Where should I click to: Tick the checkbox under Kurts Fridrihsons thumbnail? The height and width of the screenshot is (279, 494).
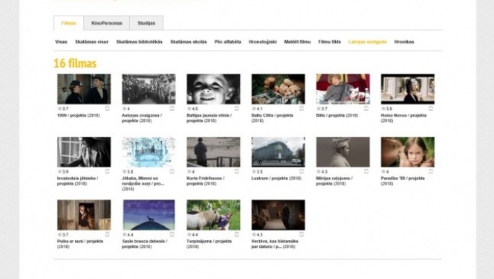(237, 171)
